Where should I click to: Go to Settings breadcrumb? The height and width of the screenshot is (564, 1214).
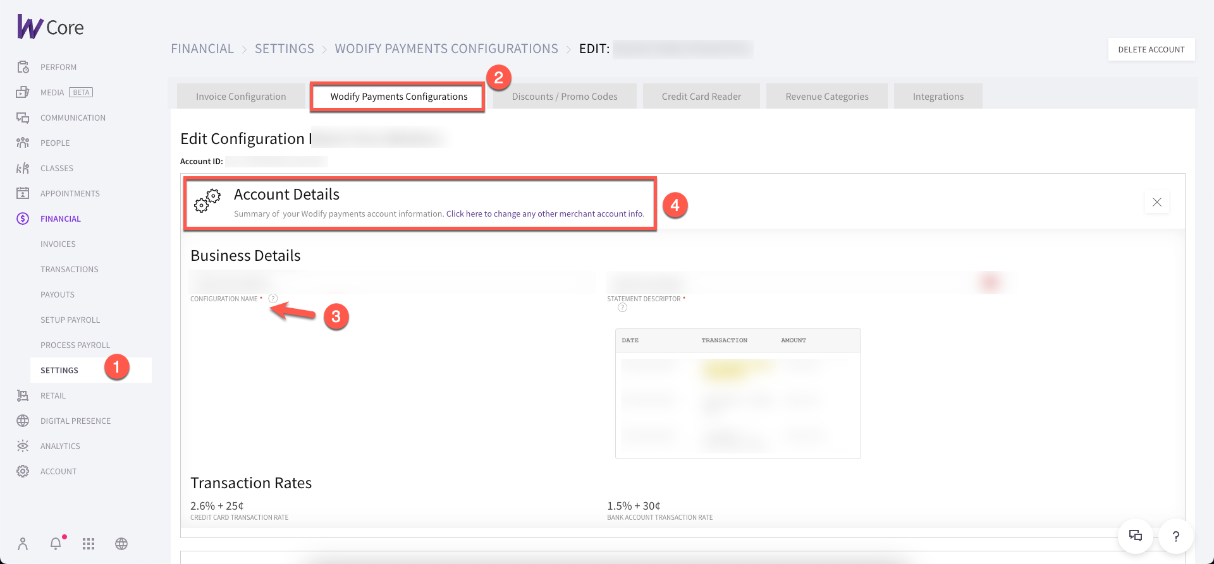pyautogui.click(x=285, y=49)
